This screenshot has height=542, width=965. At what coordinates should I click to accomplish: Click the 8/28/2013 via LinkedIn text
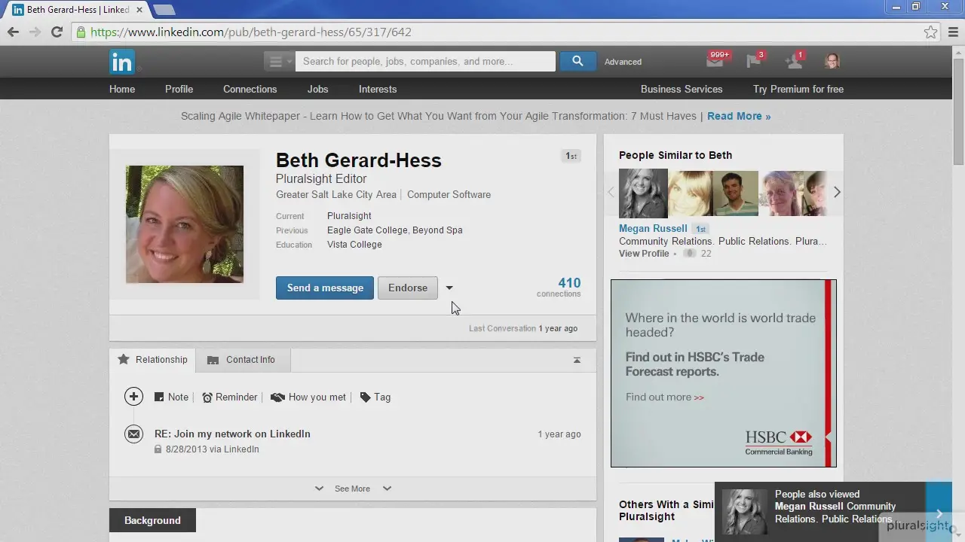pos(213,449)
